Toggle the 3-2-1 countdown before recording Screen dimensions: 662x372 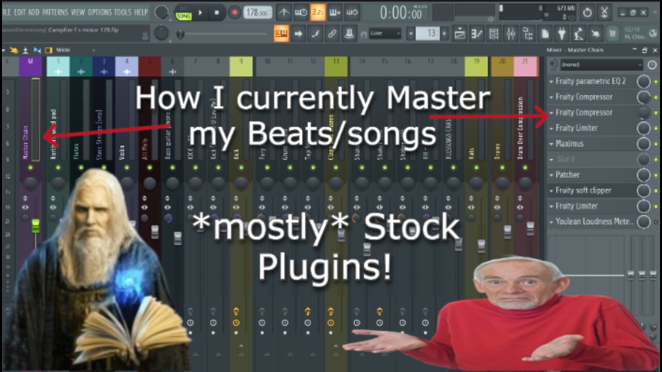tap(318, 12)
